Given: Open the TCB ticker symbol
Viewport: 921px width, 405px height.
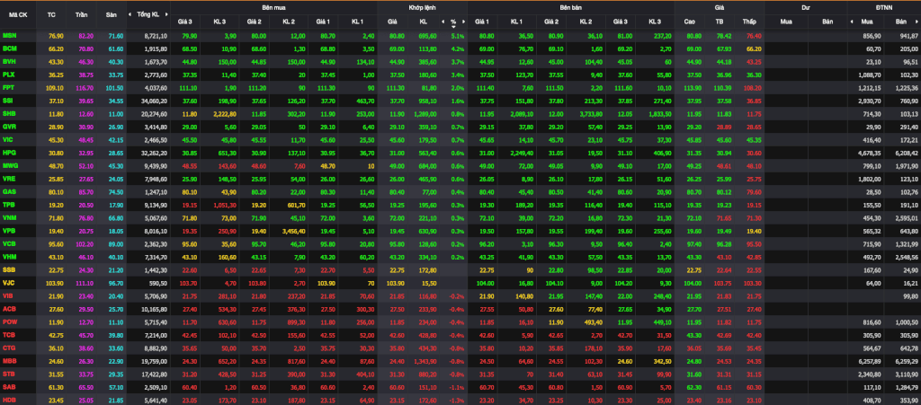Looking at the screenshot, I should [x=9, y=334].
